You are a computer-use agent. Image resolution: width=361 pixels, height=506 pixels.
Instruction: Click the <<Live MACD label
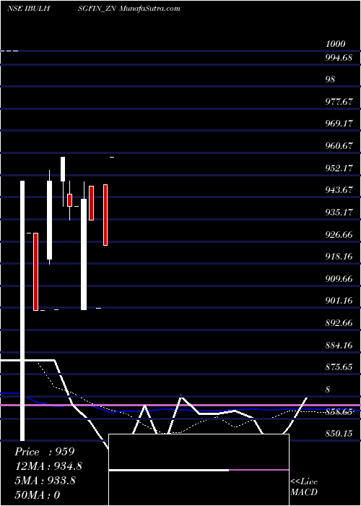(304, 487)
